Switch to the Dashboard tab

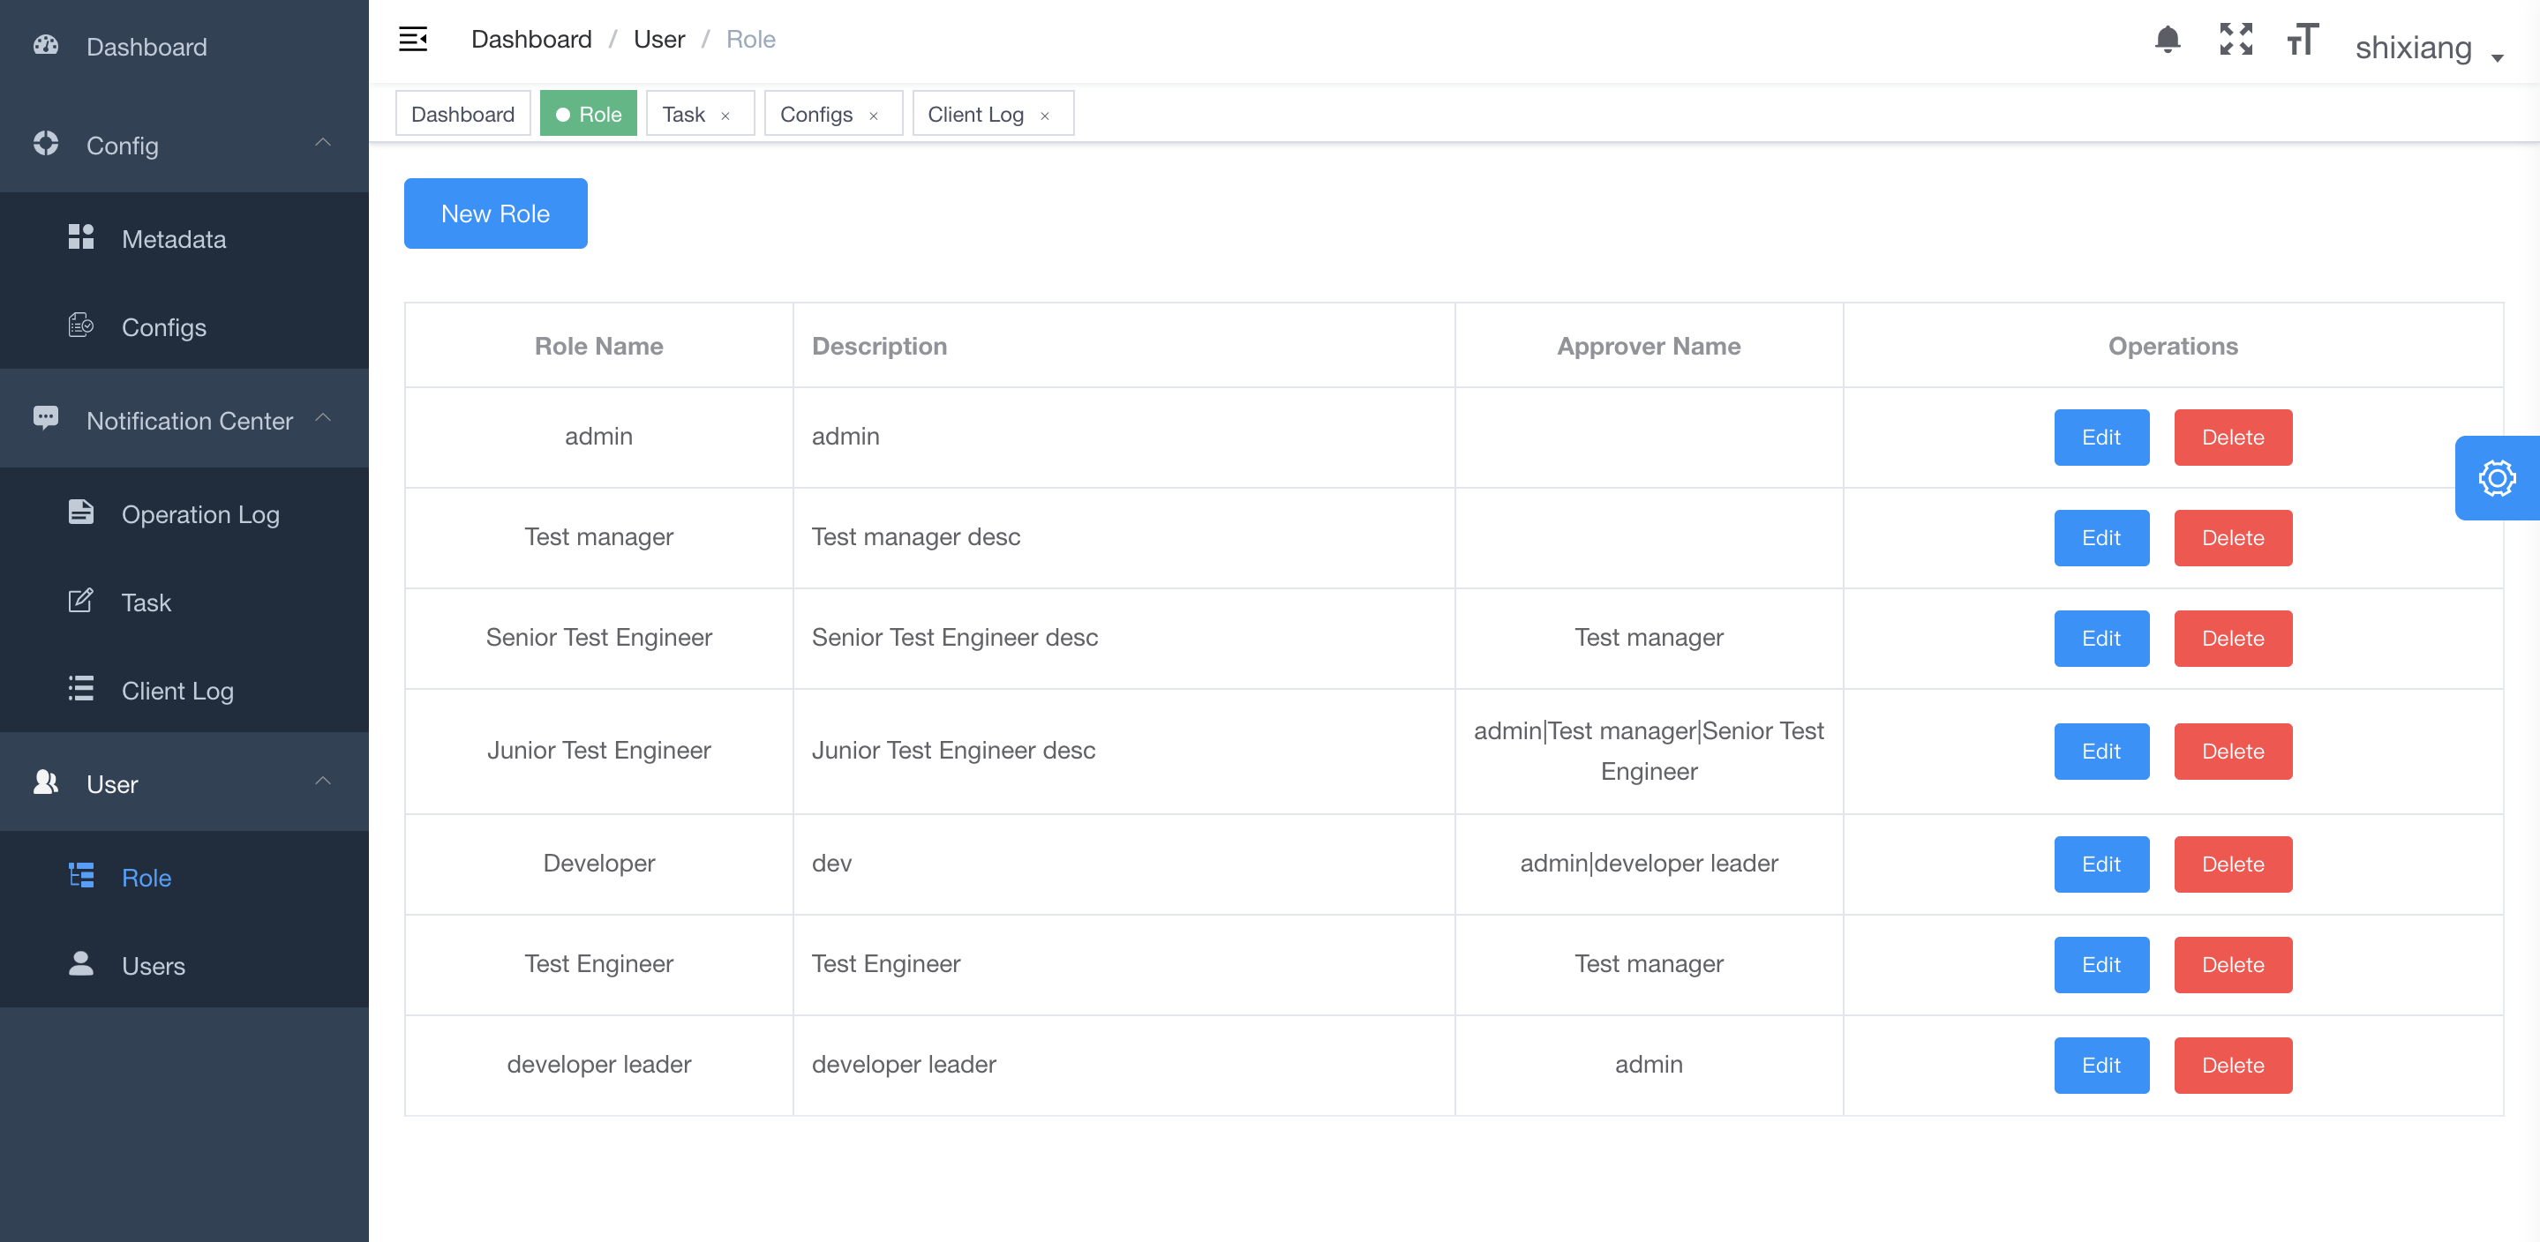click(x=462, y=115)
